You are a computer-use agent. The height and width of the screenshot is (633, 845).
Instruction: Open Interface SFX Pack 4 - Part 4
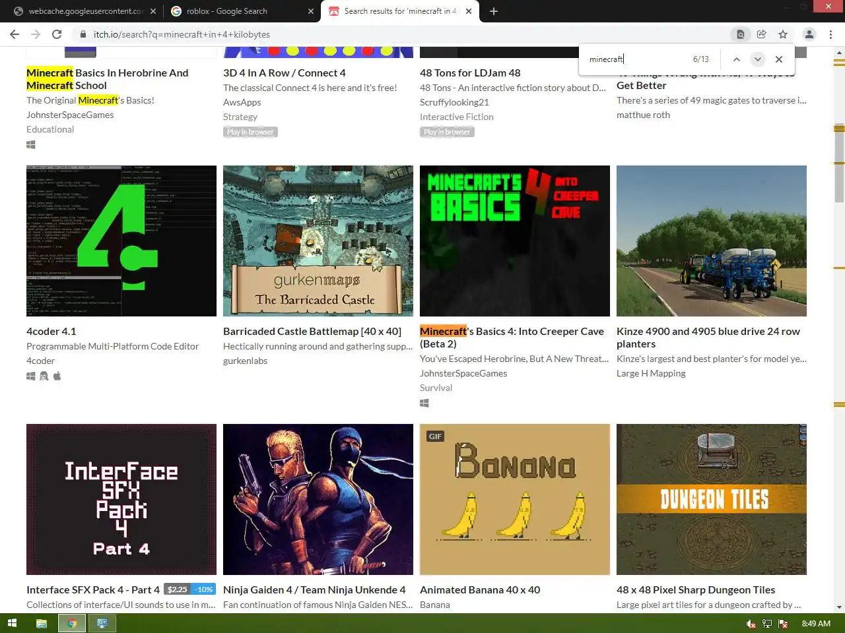point(93,590)
